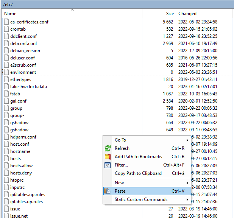Click the green Refresh icon in context menu
The width and height of the screenshot is (234, 218).
(x=108, y=148)
